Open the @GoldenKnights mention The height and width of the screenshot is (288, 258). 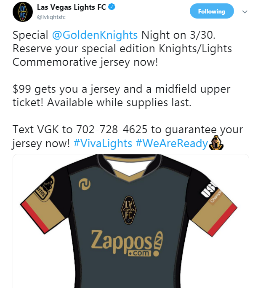pyautogui.click(x=95, y=35)
